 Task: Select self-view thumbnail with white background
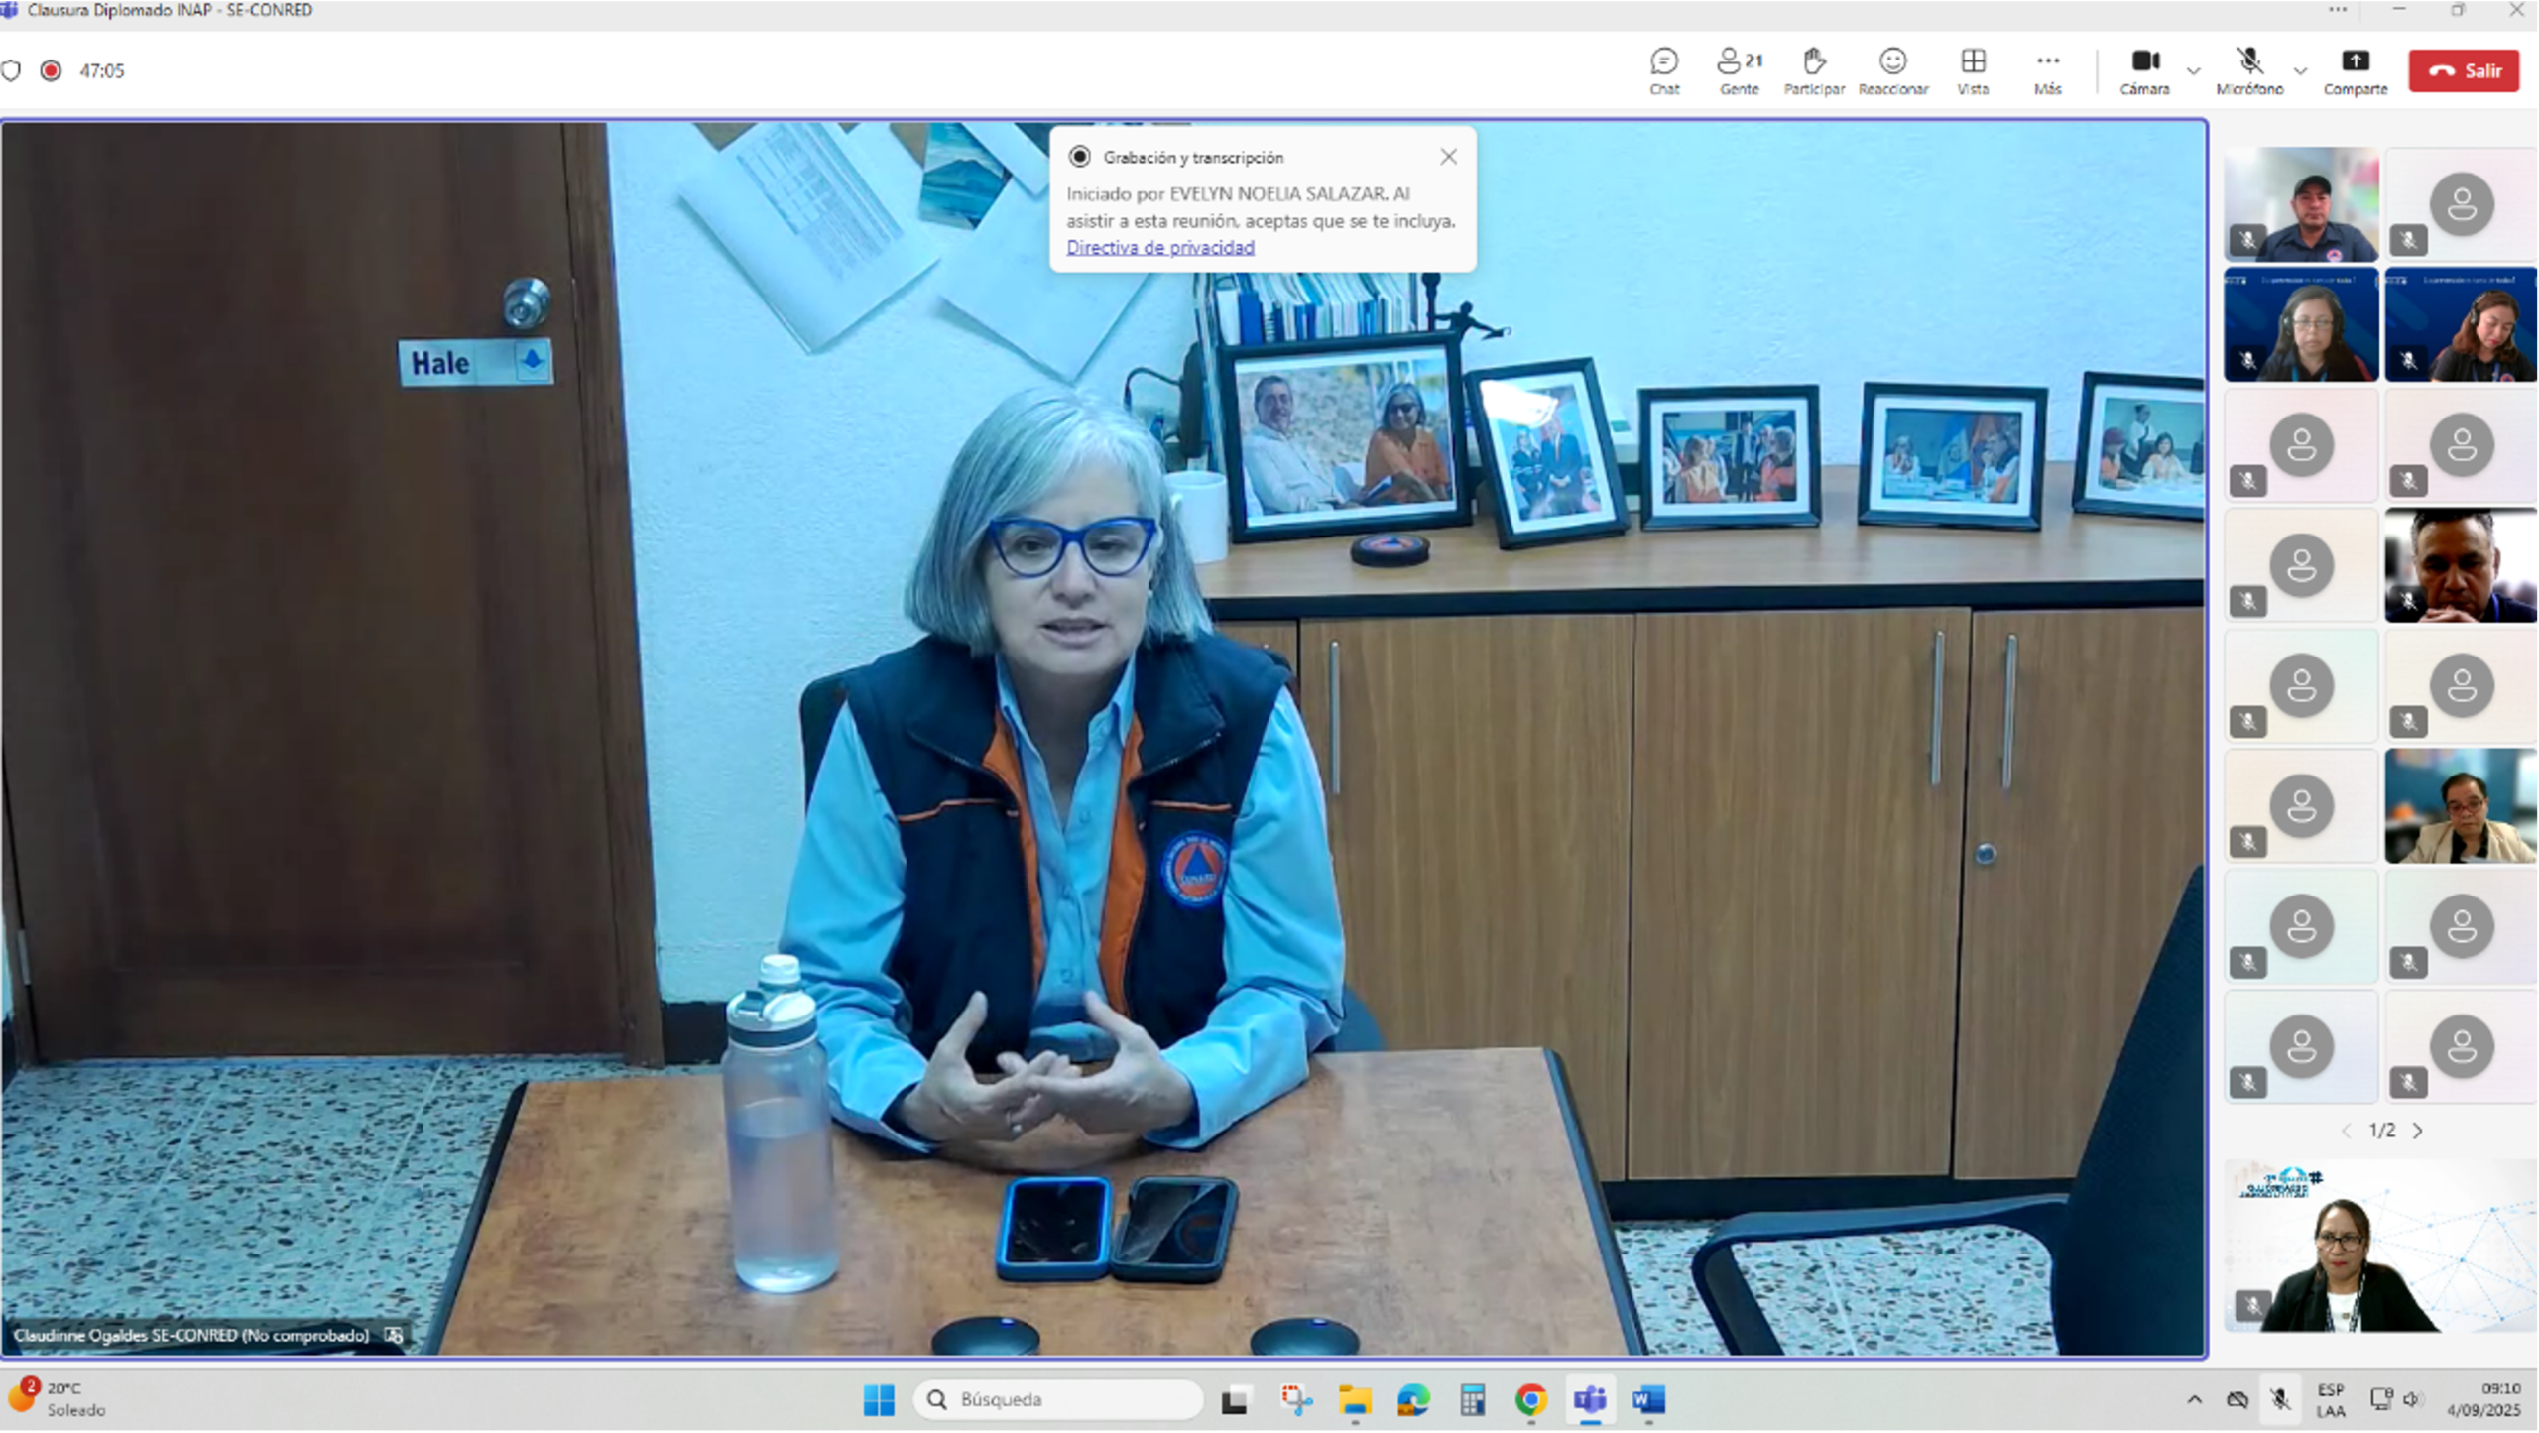(x=2380, y=1246)
